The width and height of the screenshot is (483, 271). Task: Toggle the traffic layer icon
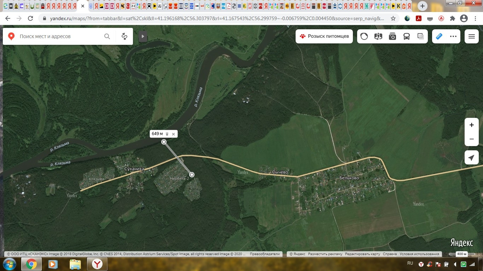(364, 36)
